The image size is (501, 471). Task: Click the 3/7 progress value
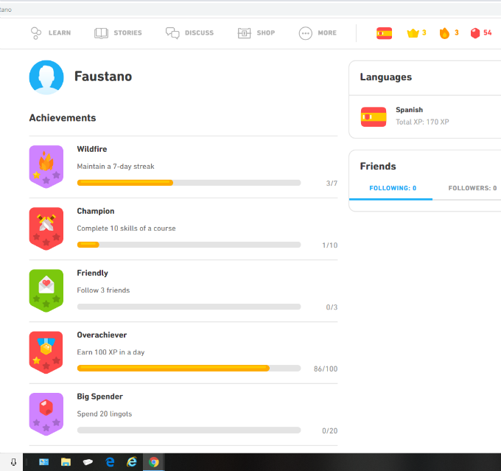coord(332,184)
